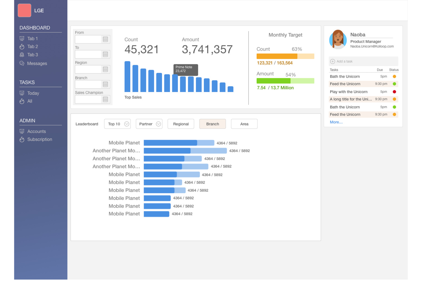This screenshot has width=422, height=281.
Task: Click the chat bubble icon beside Messages
Action: pyautogui.click(x=22, y=63)
